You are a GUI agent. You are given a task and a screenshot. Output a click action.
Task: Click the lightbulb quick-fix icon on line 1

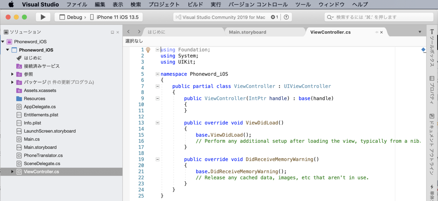pos(148,50)
